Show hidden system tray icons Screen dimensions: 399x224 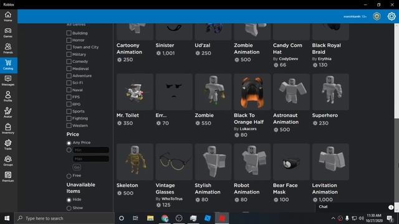click(333, 218)
